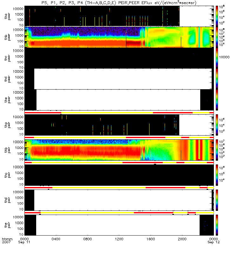
Task: Click the 2000 time axis label
Action: point(182,239)
